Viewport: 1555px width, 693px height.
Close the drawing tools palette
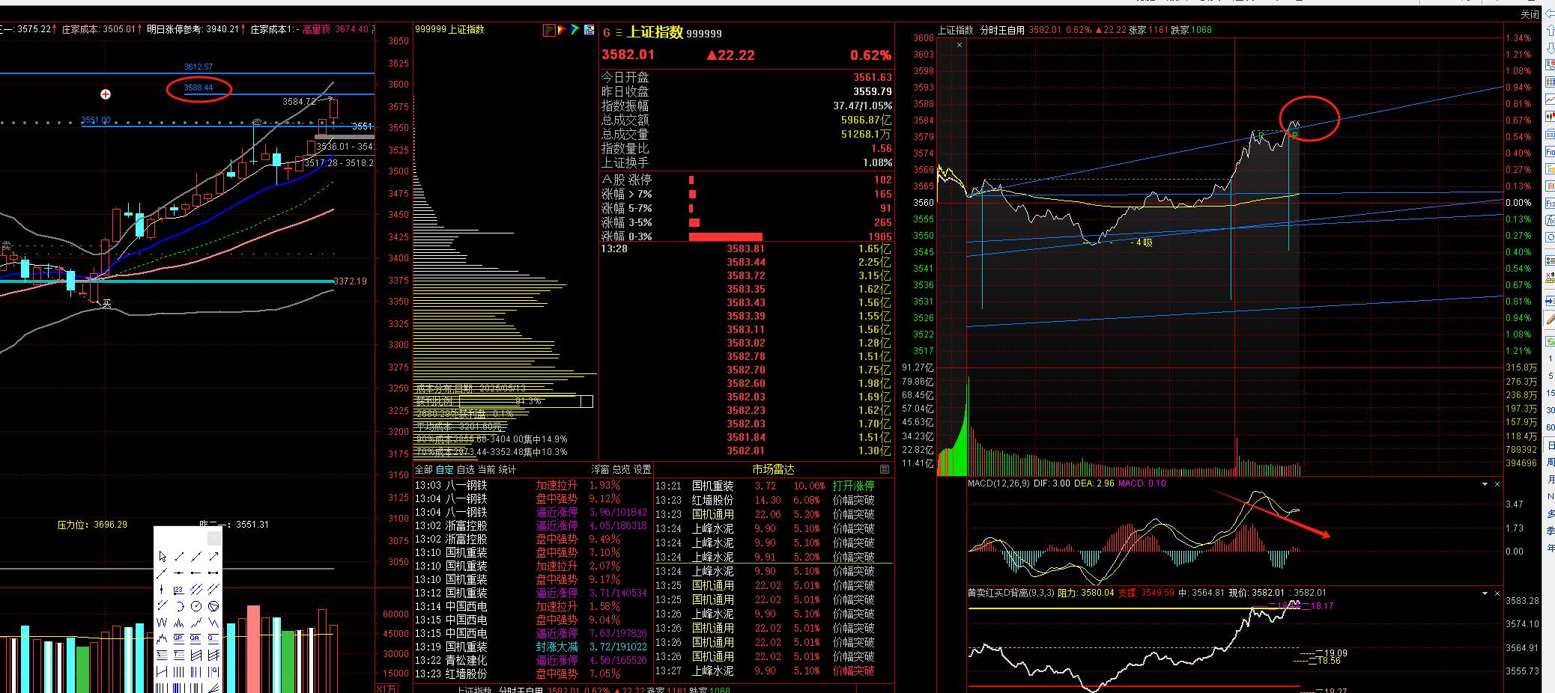(x=214, y=538)
